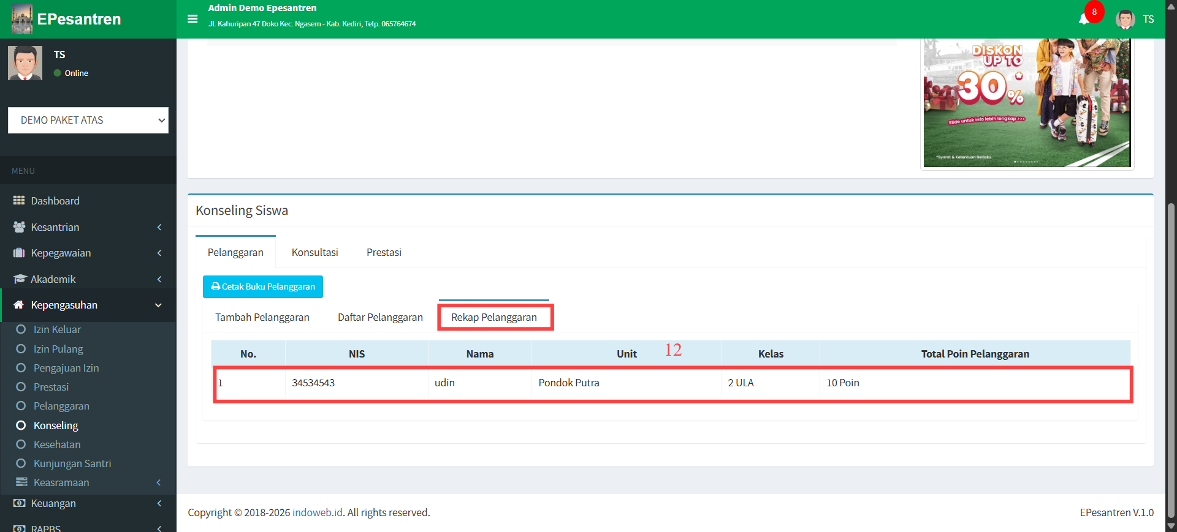The height and width of the screenshot is (532, 1177).
Task: Expand the Kepegawaian menu chevron
Action: (x=159, y=253)
